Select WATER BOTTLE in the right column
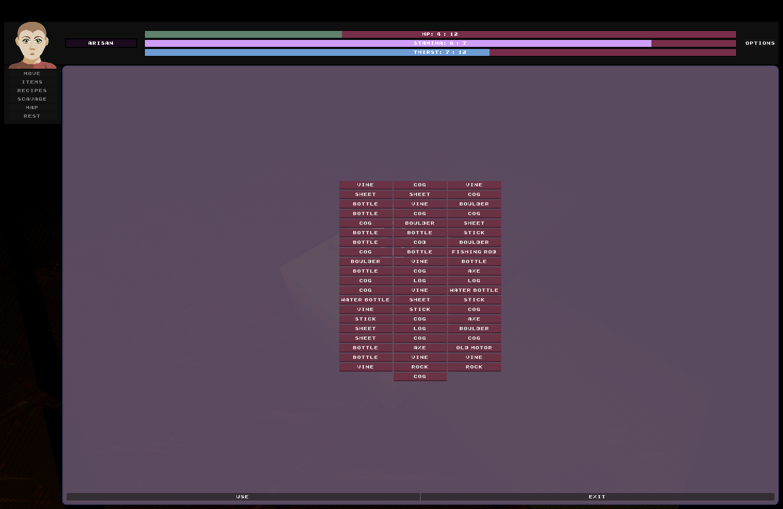783x509 pixels. pyautogui.click(x=474, y=290)
